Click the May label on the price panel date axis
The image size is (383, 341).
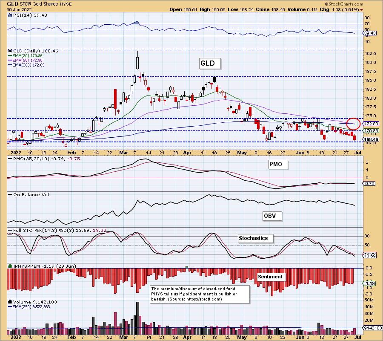coord(242,153)
